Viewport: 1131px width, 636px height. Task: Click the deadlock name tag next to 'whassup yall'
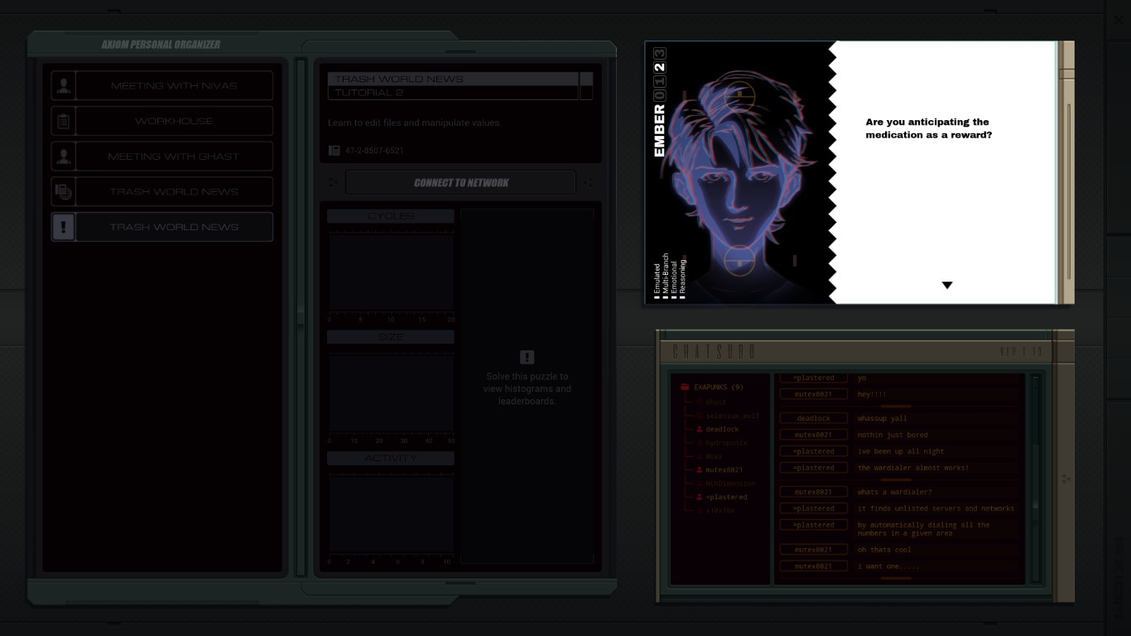814,418
